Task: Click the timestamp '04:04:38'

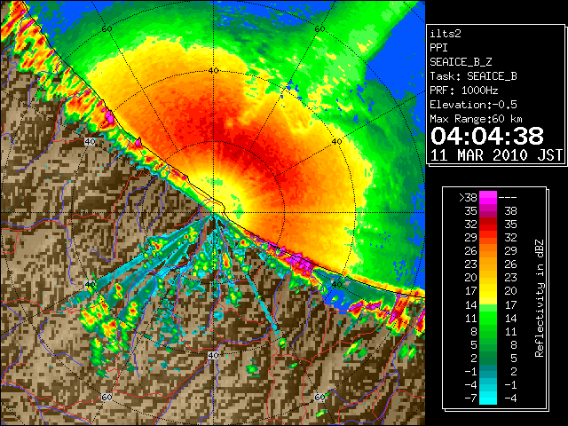Action: coord(487,136)
